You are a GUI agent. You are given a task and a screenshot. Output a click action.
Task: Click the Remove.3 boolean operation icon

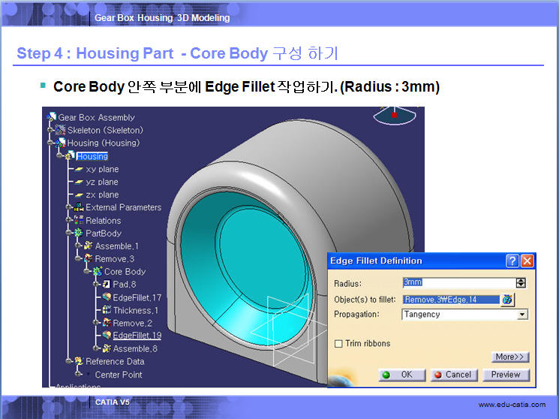(88, 259)
